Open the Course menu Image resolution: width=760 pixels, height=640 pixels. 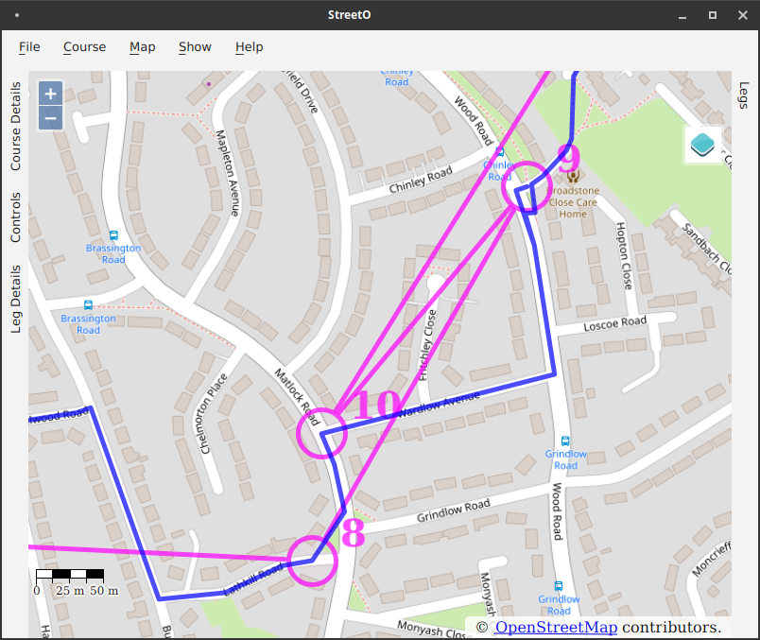coord(84,47)
